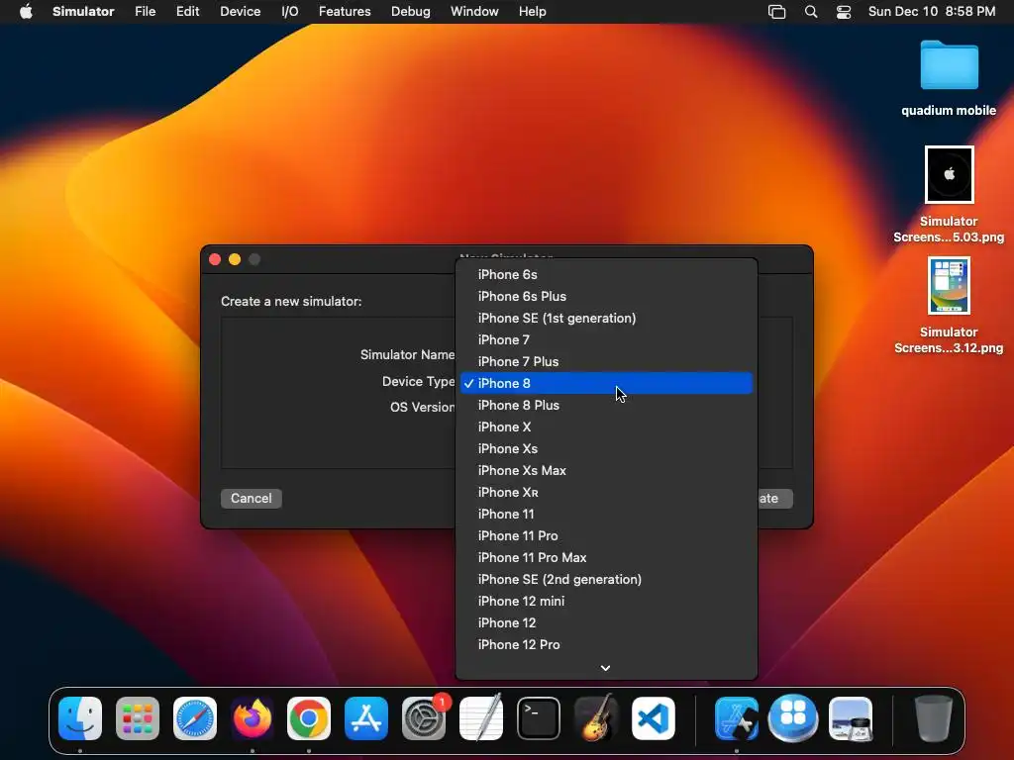Click the Stage Manager menu bar icon

click(776, 12)
